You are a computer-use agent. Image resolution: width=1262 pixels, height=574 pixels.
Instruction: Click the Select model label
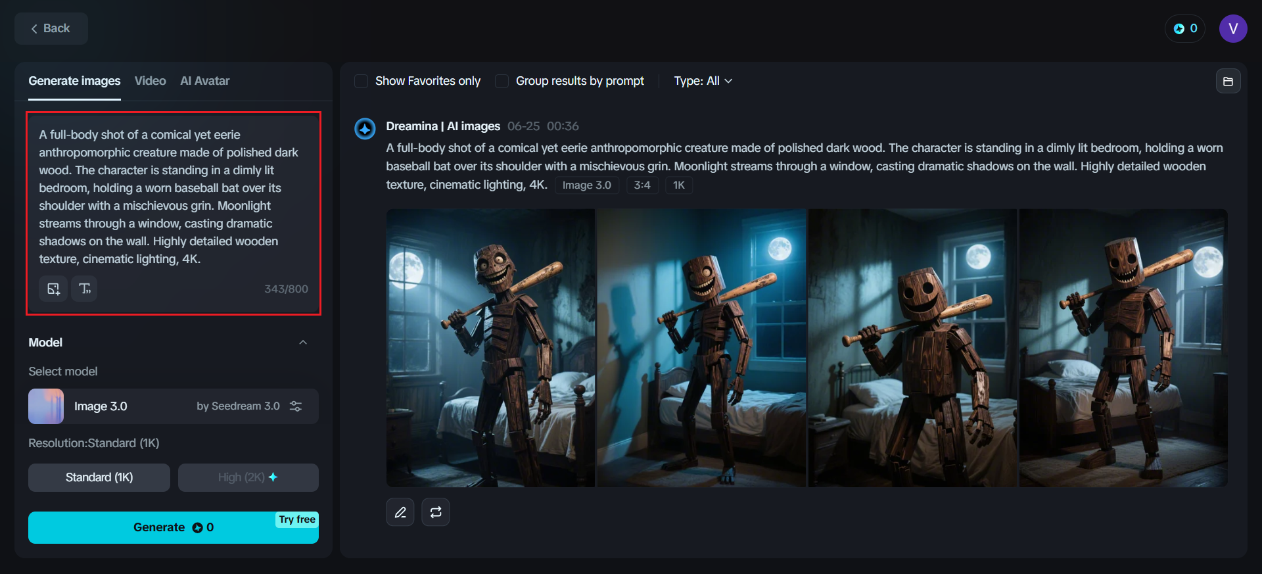tap(63, 371)
